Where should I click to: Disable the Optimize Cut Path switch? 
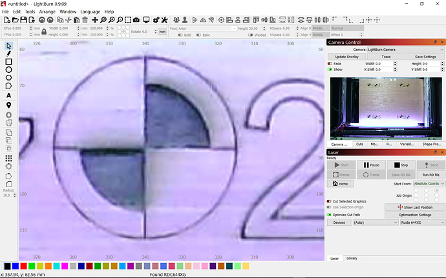pyautogui.click(x=330, y=214)
